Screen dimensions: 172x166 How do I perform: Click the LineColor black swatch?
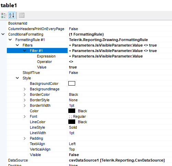[72, 122]
